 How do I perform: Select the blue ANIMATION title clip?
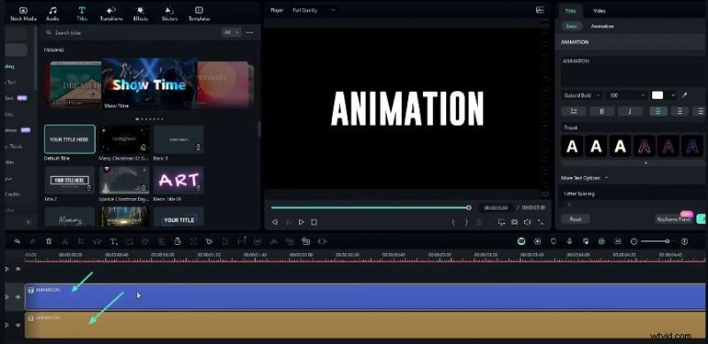[365, 296]
